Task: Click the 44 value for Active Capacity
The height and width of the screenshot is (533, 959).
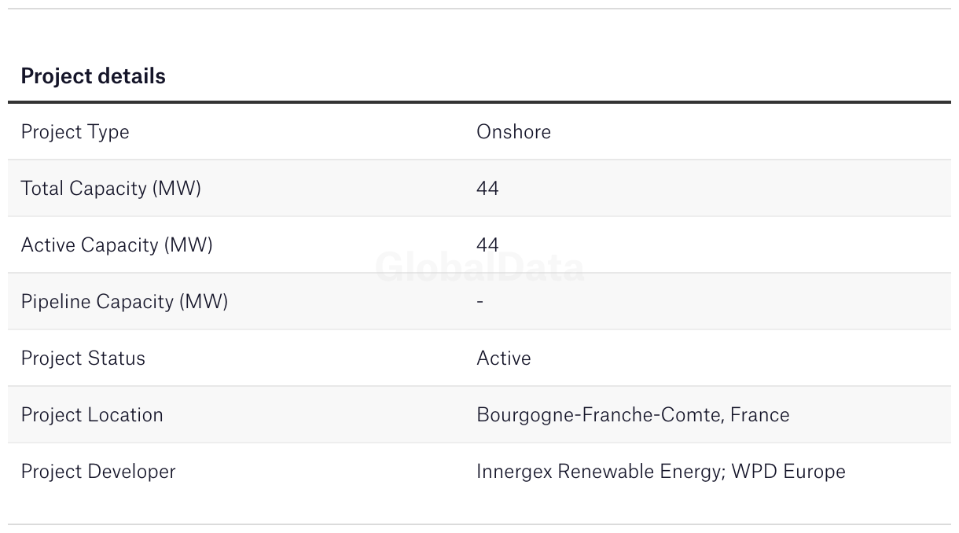Action: [487, 244]
